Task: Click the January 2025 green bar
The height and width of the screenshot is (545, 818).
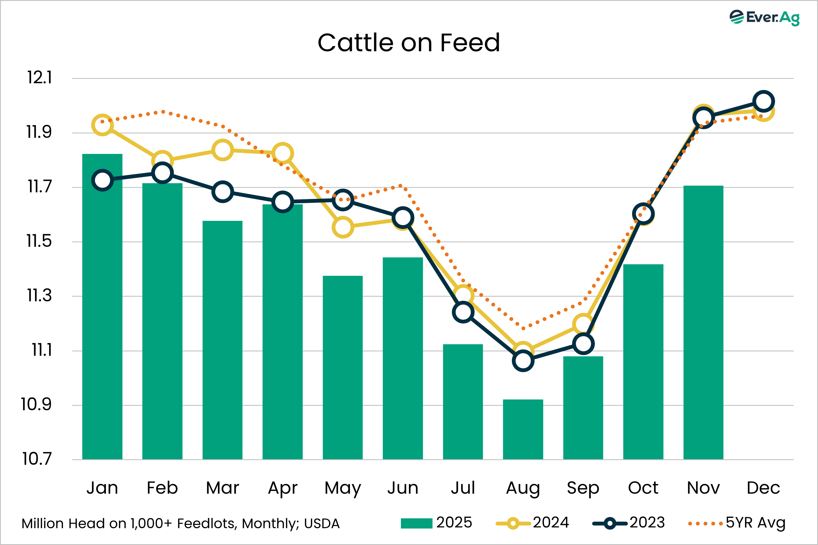Action: tap(102, 313)
